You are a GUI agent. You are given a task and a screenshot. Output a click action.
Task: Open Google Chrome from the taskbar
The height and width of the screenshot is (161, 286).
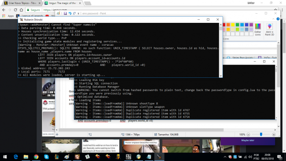(36, 157)
